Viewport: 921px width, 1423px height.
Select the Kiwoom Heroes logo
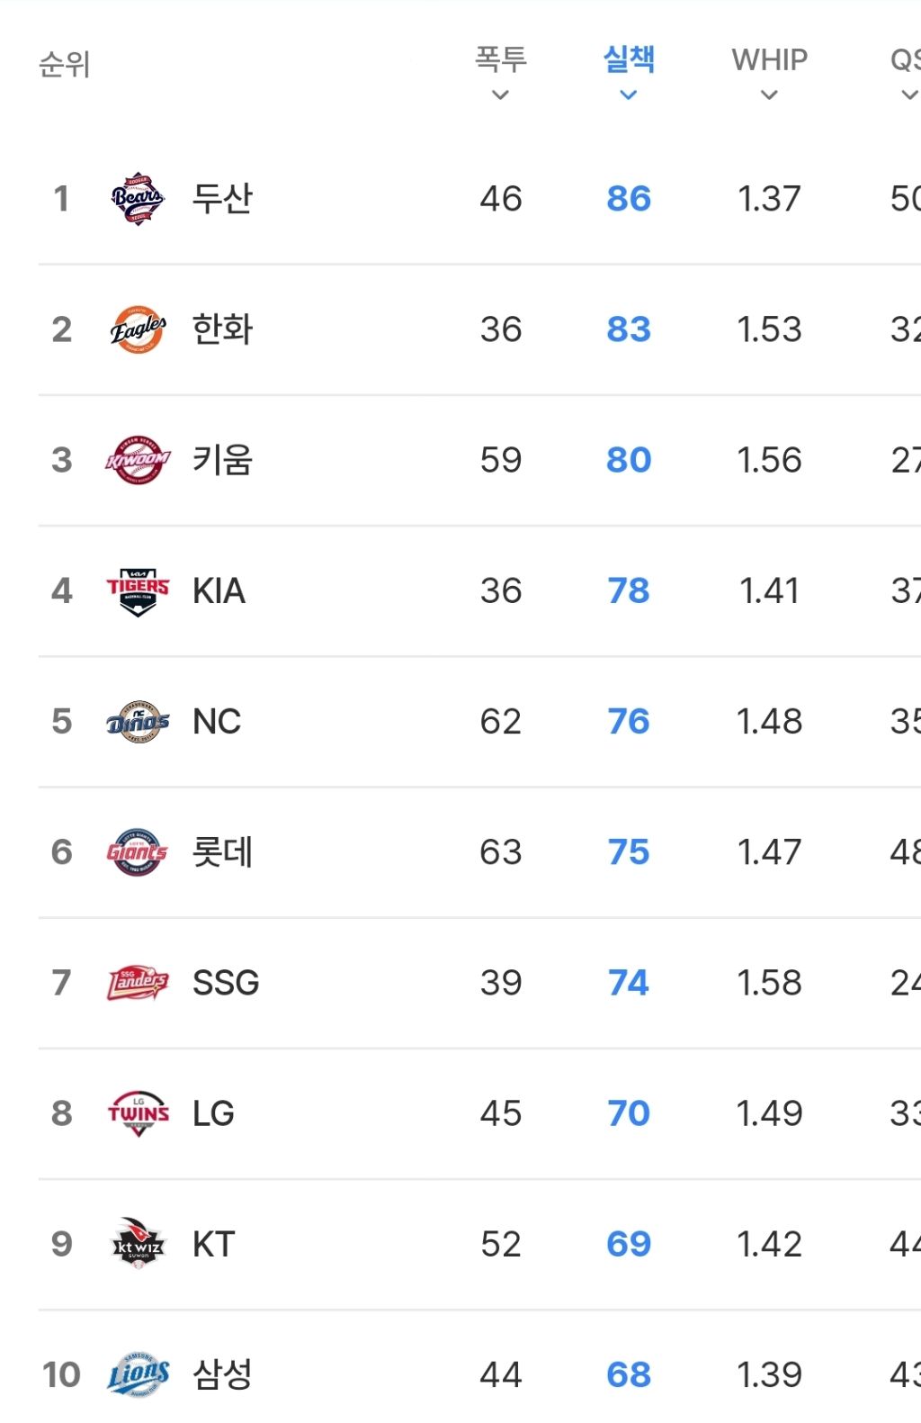tap(138, 460)
